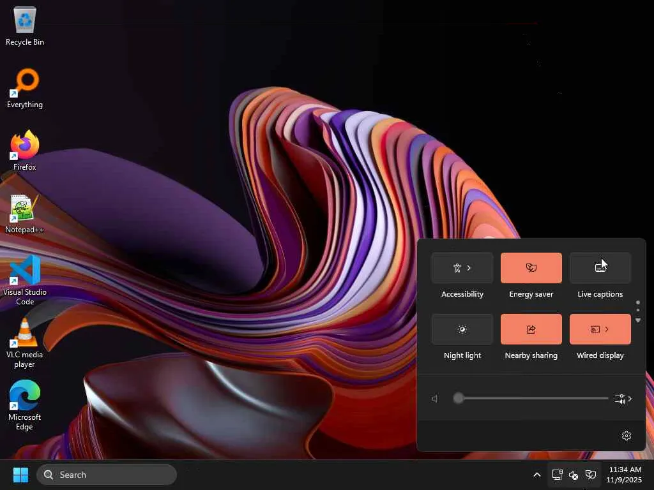
Task: Click the Energy saver label text
Action: 531,294
